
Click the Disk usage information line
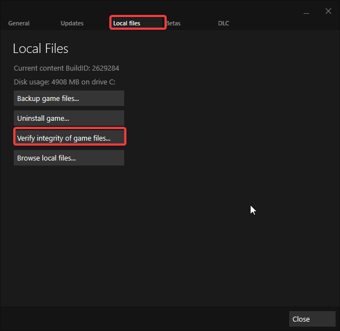(65, 82)
